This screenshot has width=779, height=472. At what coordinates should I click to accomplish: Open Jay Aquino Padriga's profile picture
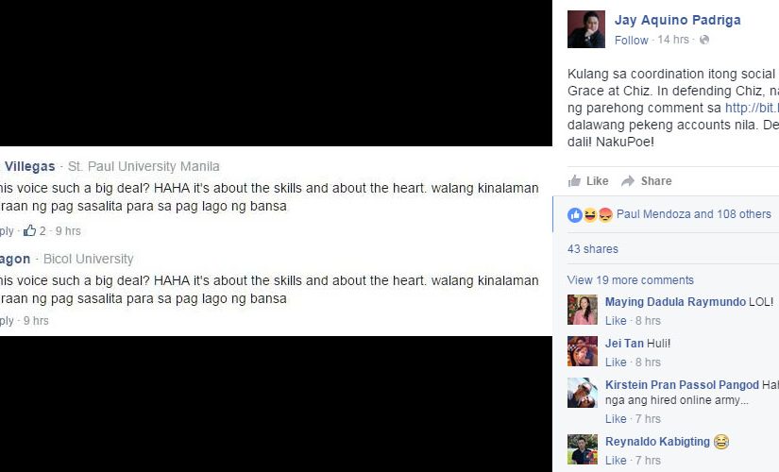[x=586, y=29]
